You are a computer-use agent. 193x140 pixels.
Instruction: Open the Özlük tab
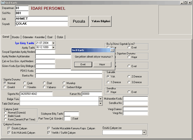coord(60,37)
